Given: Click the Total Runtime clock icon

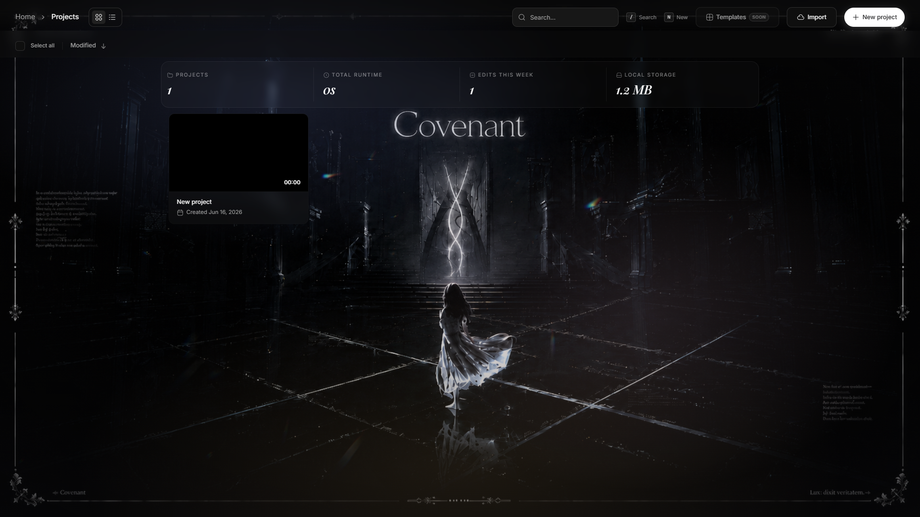Looking at the screenshot, I should click(326, 75).
